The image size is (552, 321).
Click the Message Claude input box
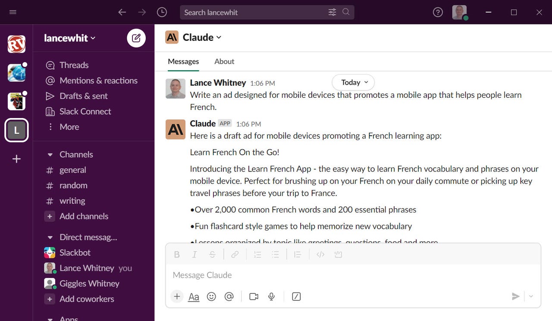pos(353,275)
